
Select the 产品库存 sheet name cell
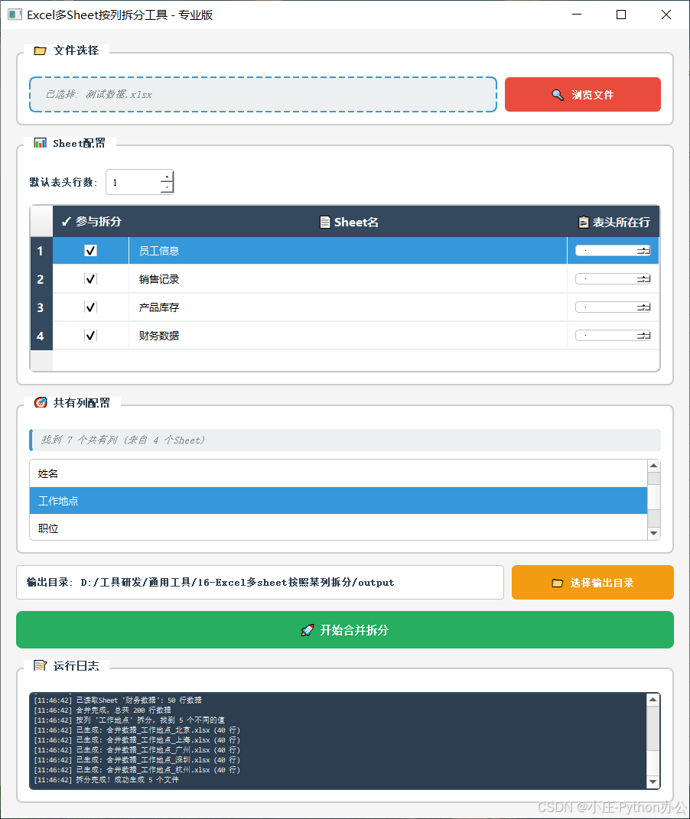(x=348, y=307)
